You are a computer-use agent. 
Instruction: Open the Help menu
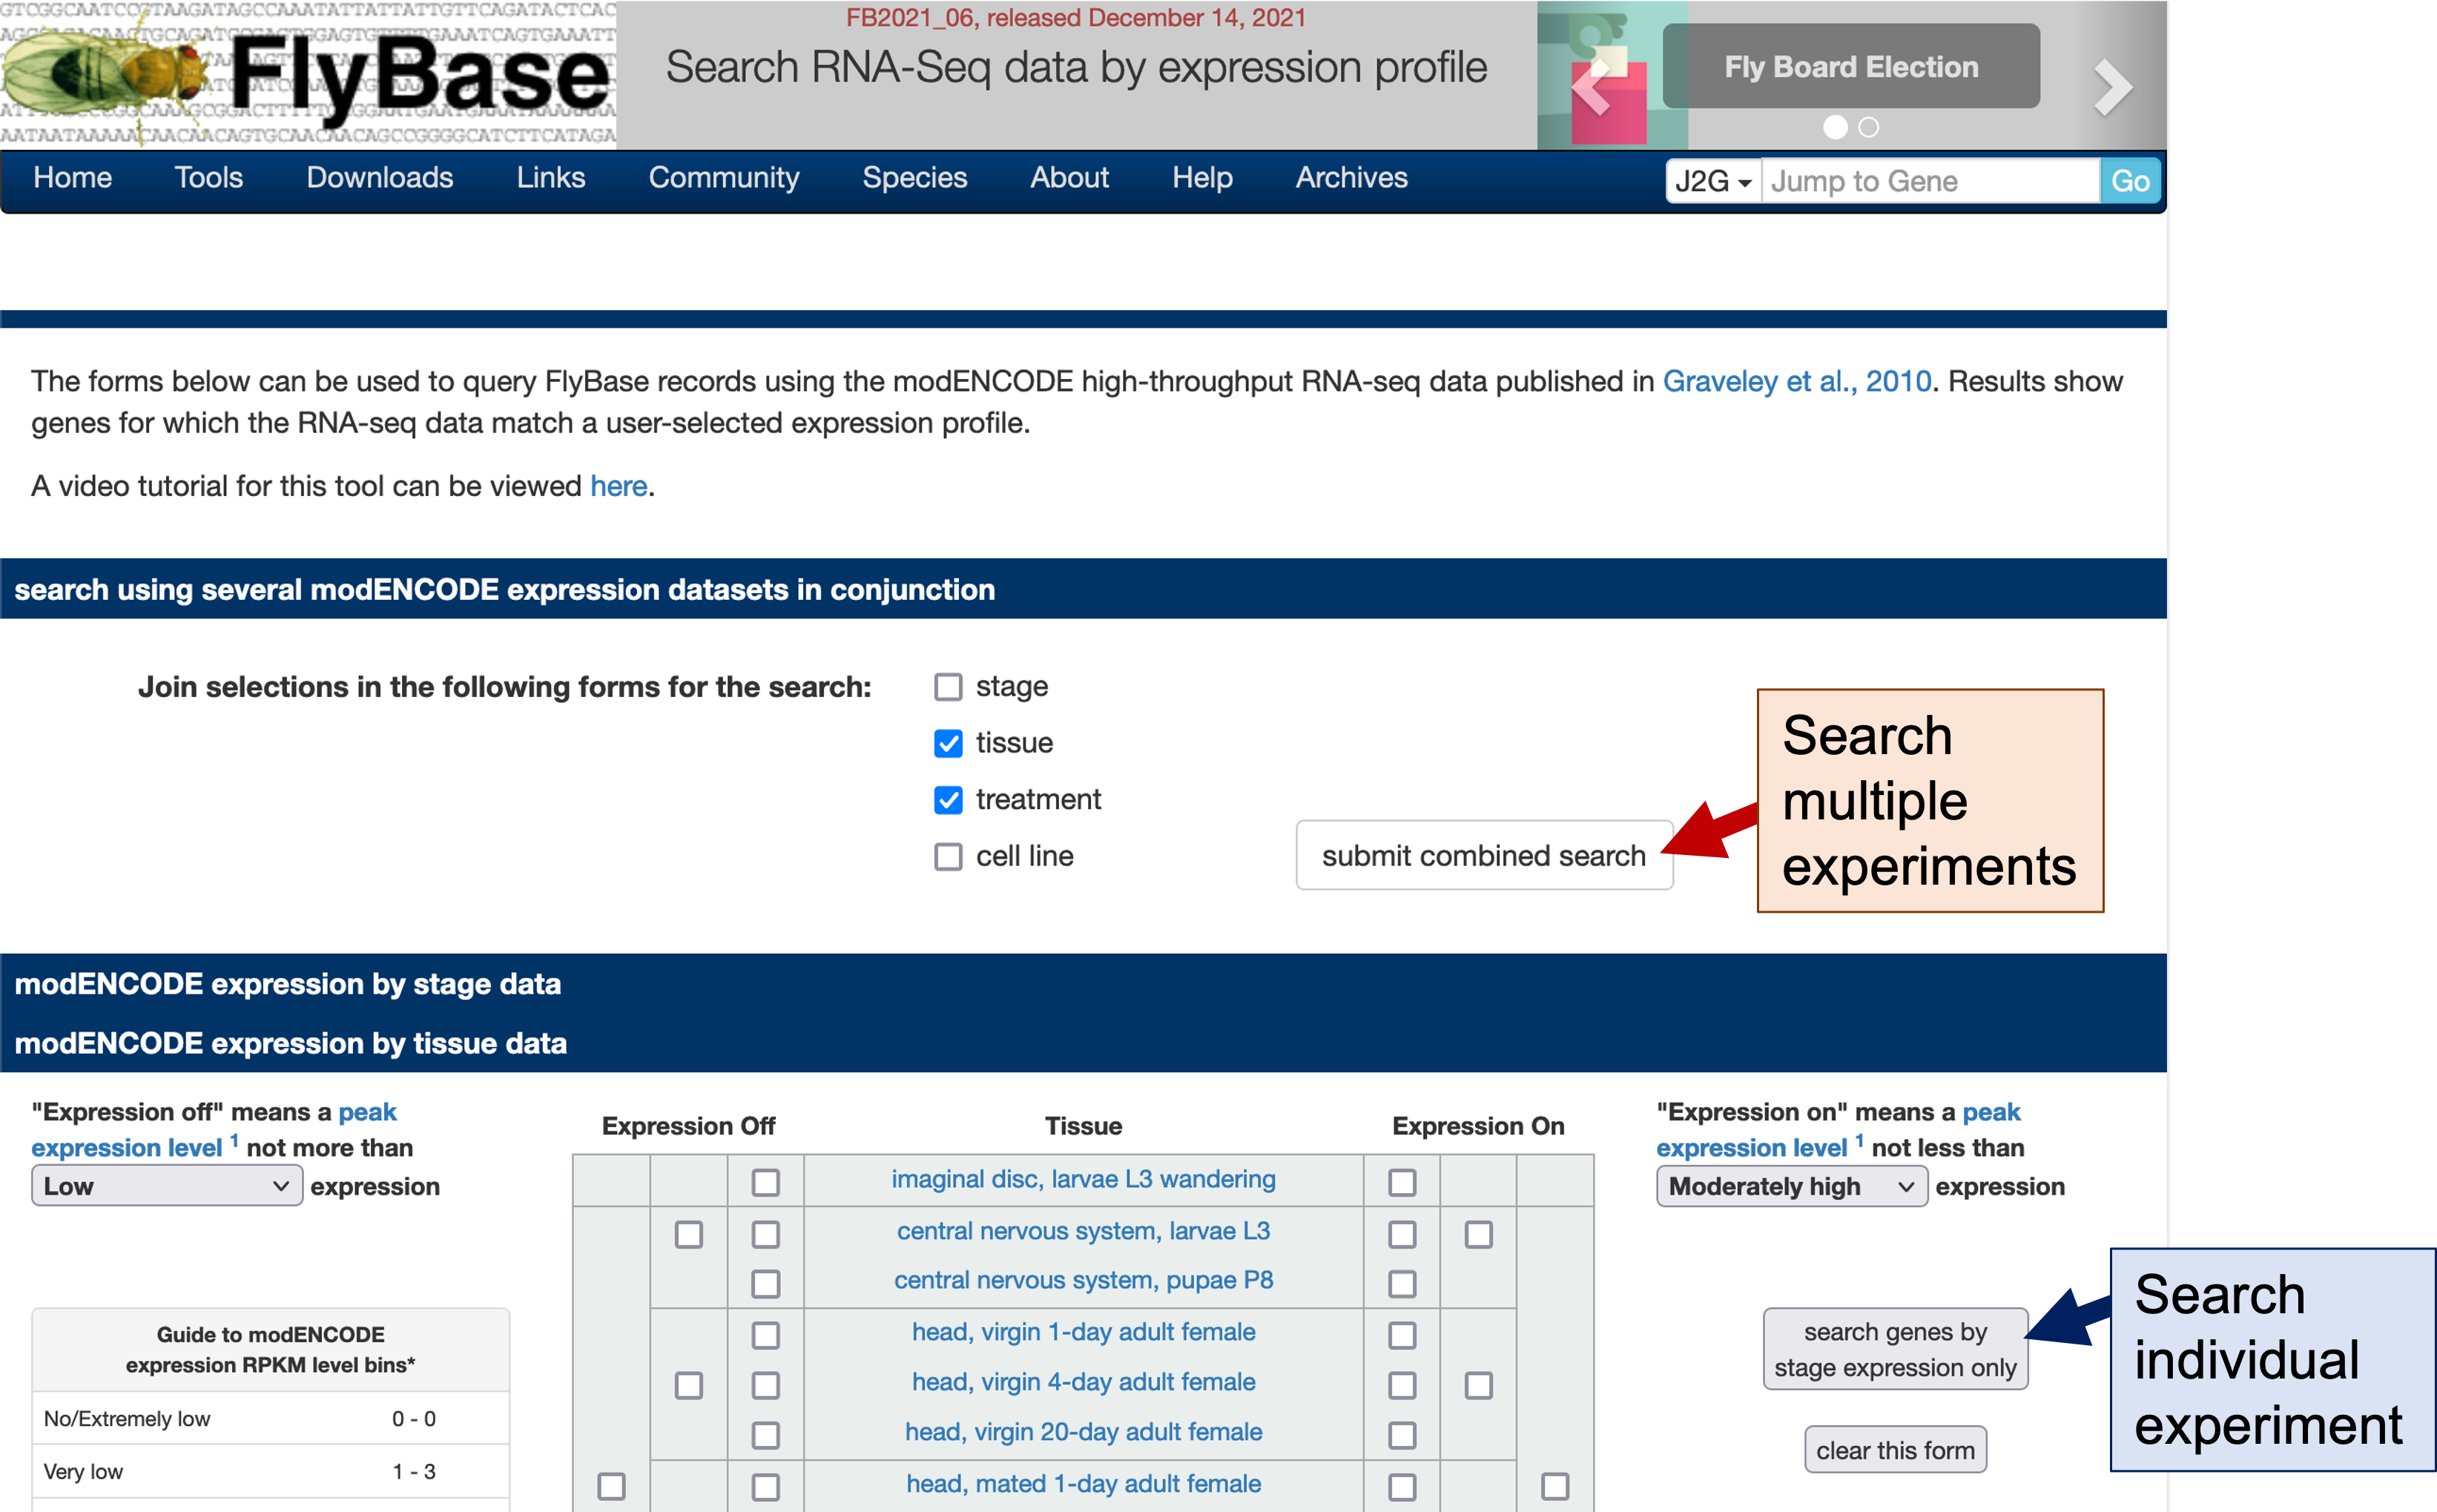1202,178
